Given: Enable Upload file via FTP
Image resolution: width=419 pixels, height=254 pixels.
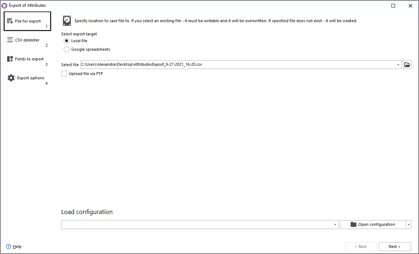Looking at the screenshot, I should 64,73.
